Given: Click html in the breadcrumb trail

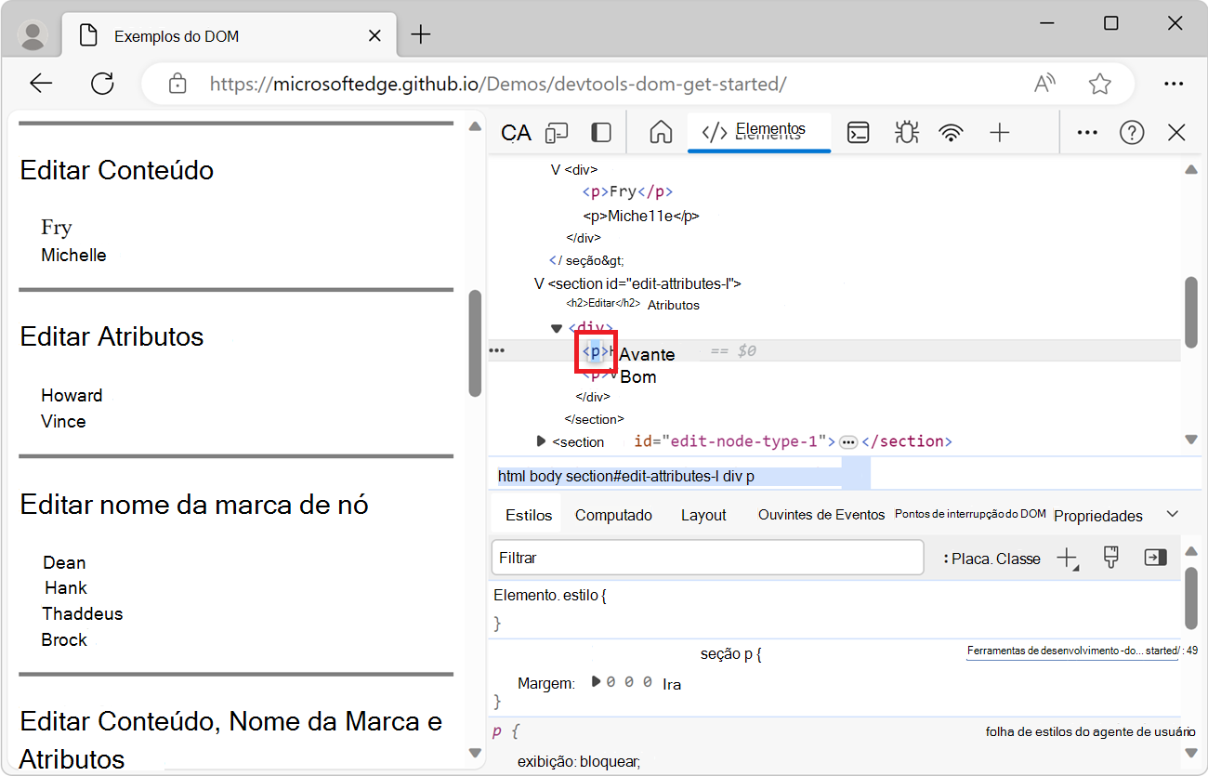Looking at the screenshot, I should point(511,476).
